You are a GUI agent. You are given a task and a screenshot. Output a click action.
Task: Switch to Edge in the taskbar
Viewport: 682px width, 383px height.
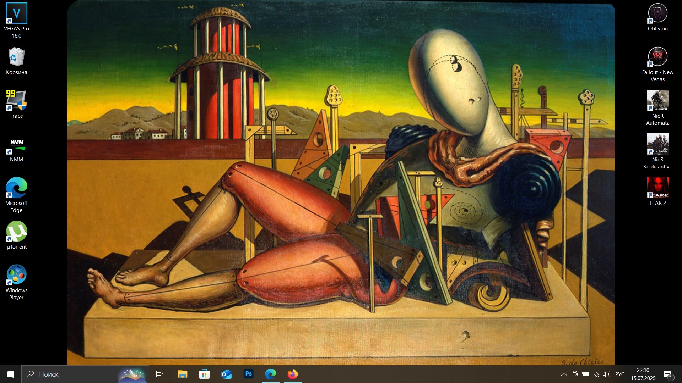coord(271,374)
